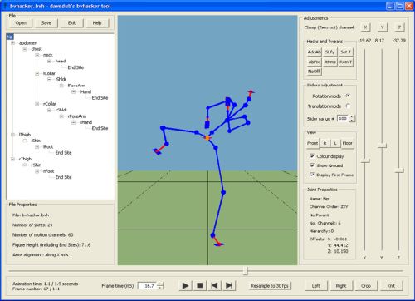This screenshot has height=301, width=415.
Task: Stop the animation playback
Action: (x=200, y=285)
